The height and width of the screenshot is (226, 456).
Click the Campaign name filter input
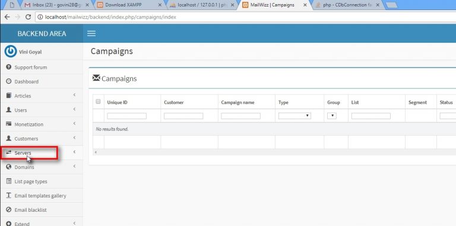[x=240, y=116]
